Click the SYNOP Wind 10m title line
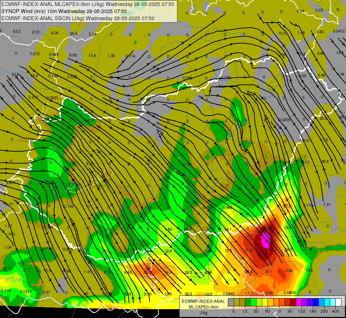Screen dimensions: 346x318 [64, 11]
